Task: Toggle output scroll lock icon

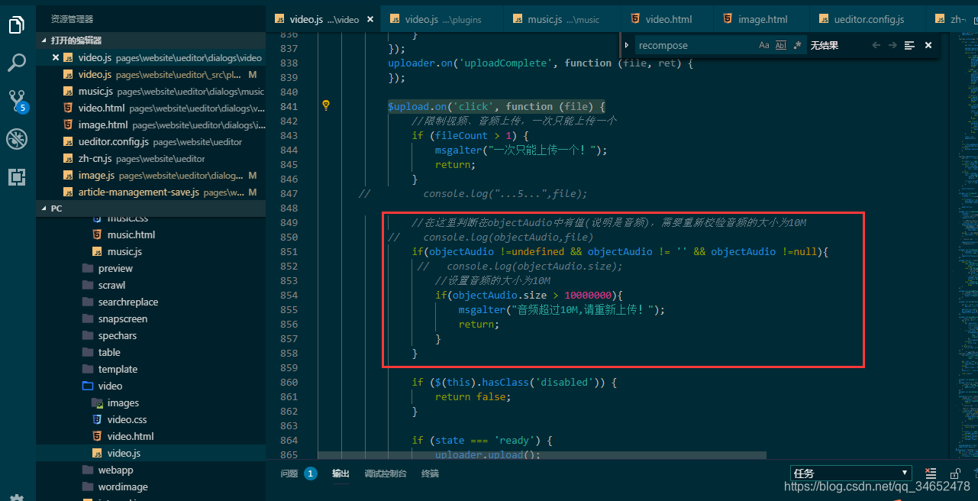Action: 955,474
